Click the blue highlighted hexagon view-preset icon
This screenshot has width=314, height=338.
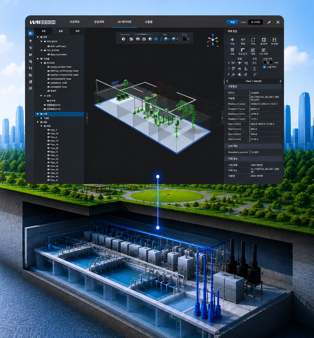(x=156, y=39)
